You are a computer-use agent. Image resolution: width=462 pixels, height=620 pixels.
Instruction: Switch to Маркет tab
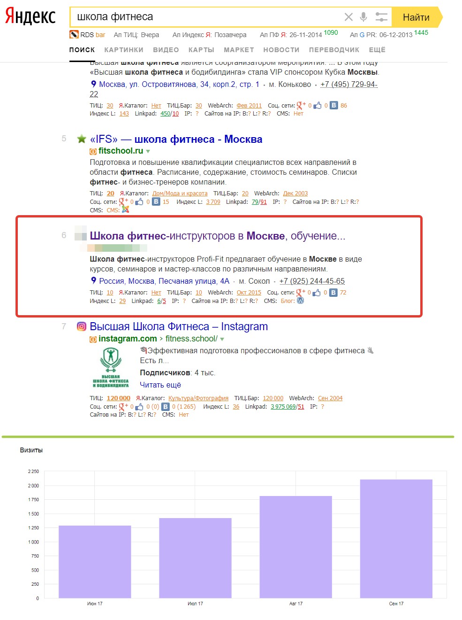pyautogui.click(x=239, y=50)
